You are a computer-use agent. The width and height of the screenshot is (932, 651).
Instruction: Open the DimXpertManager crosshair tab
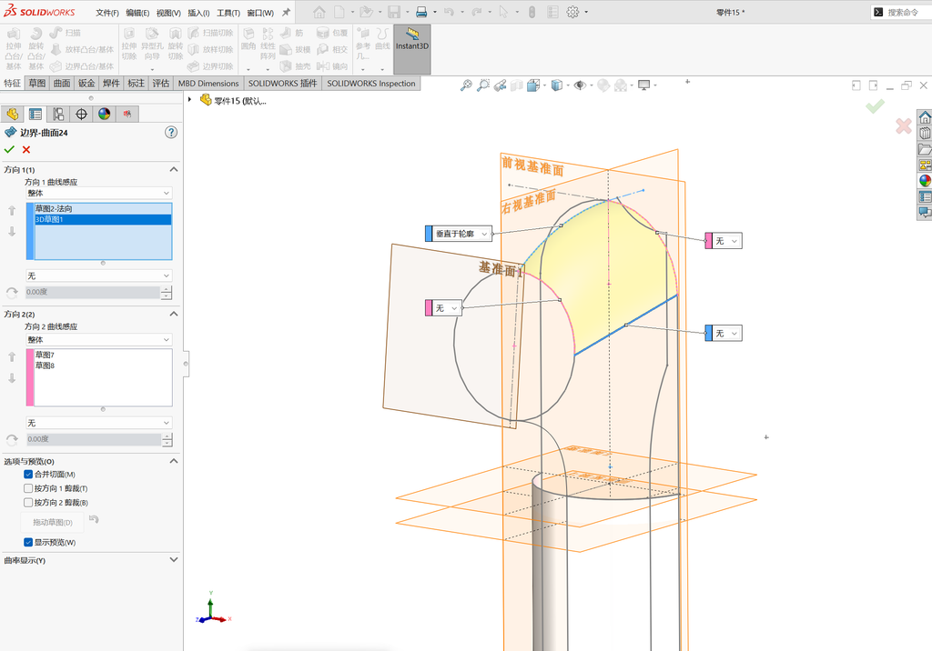click(81, 114)
